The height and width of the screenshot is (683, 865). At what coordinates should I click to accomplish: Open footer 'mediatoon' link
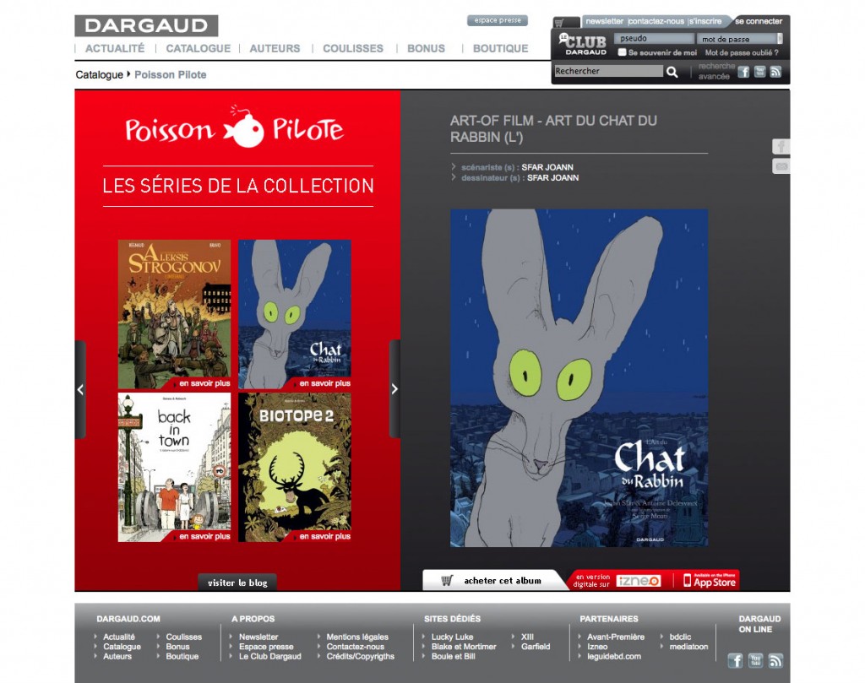[688, 647]
